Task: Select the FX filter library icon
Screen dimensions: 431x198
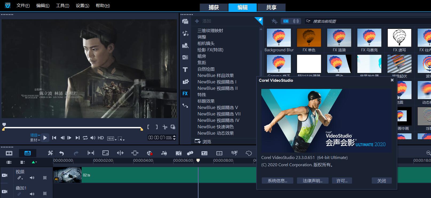Action: click(185, 94)
